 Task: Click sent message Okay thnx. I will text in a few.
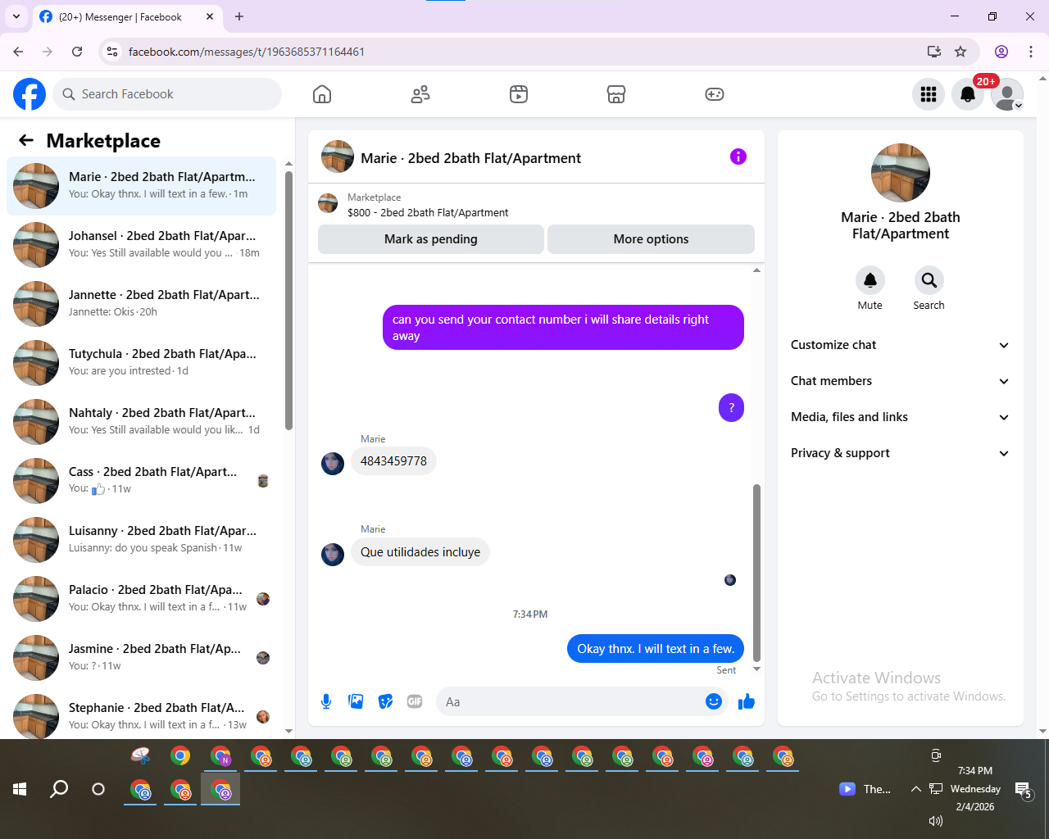(656, 649)
